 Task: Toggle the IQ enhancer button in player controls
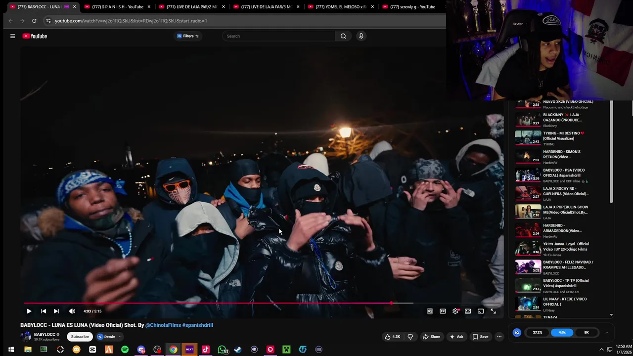[x=430, y=311]
